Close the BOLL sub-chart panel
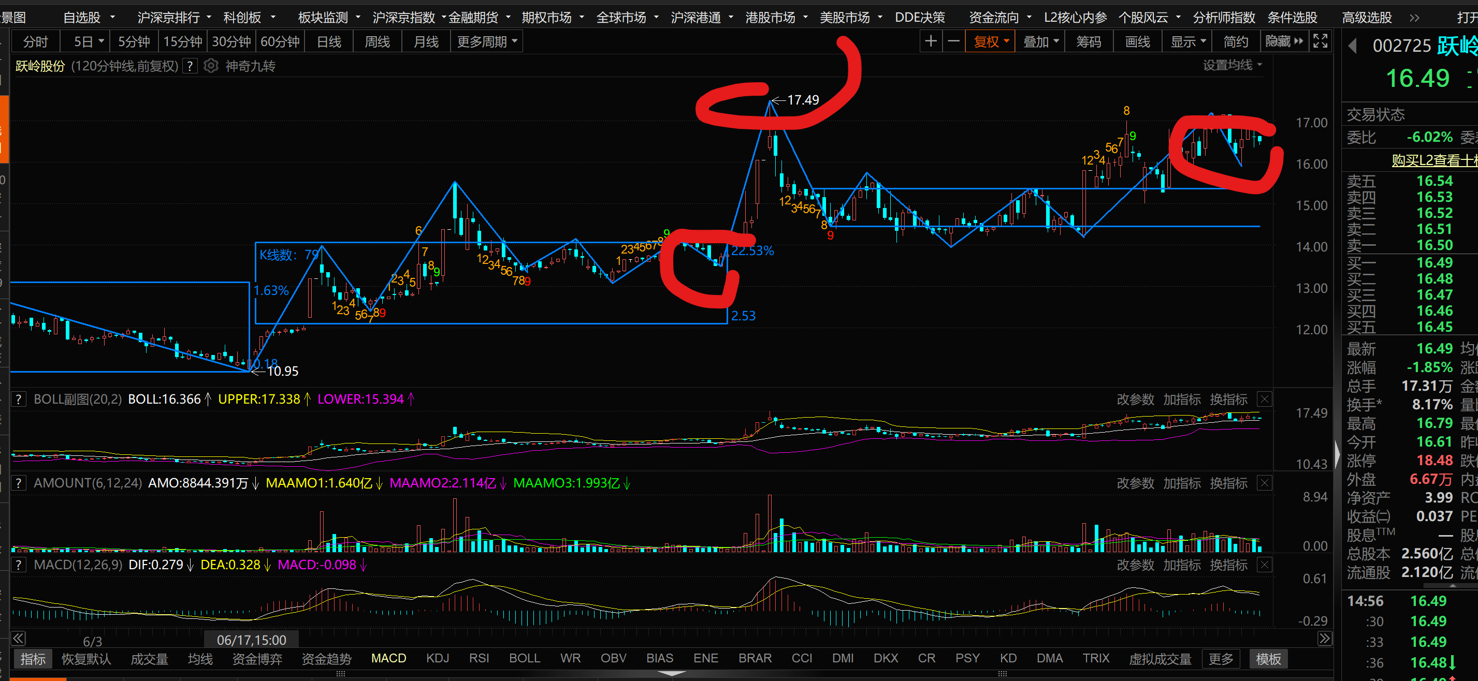 click(x=1264, y=399)
